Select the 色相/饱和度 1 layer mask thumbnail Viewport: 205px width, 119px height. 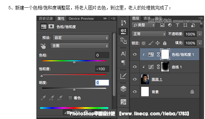165,54
